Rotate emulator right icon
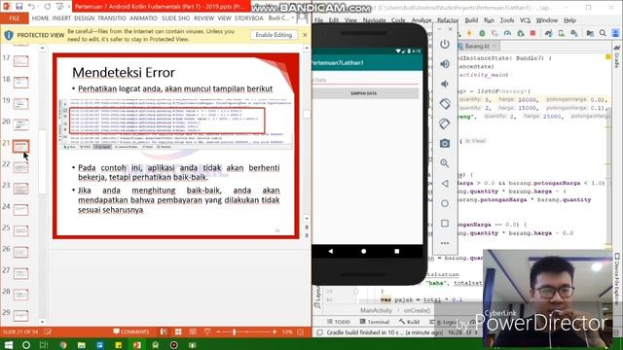Screen dimensions: 623x350 (445, 123)
